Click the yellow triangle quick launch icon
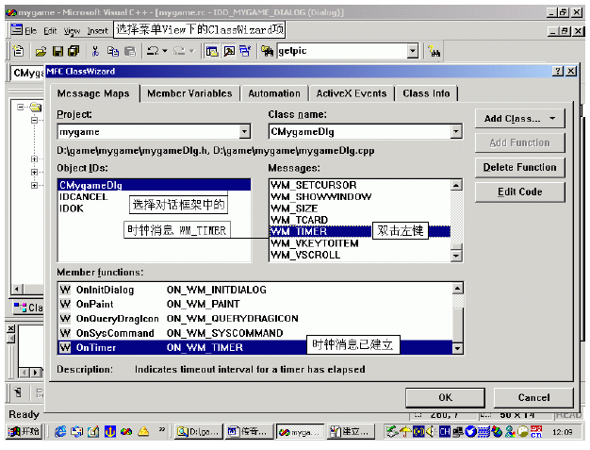The height and width of the screenshot is (450, 590). pyautogui.click(x=143, y=431)
